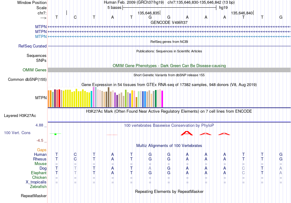Open Multiz Alignments of 100 Vertebrates title
Viewport: 291px width, 203px height.
pos(169,146)
